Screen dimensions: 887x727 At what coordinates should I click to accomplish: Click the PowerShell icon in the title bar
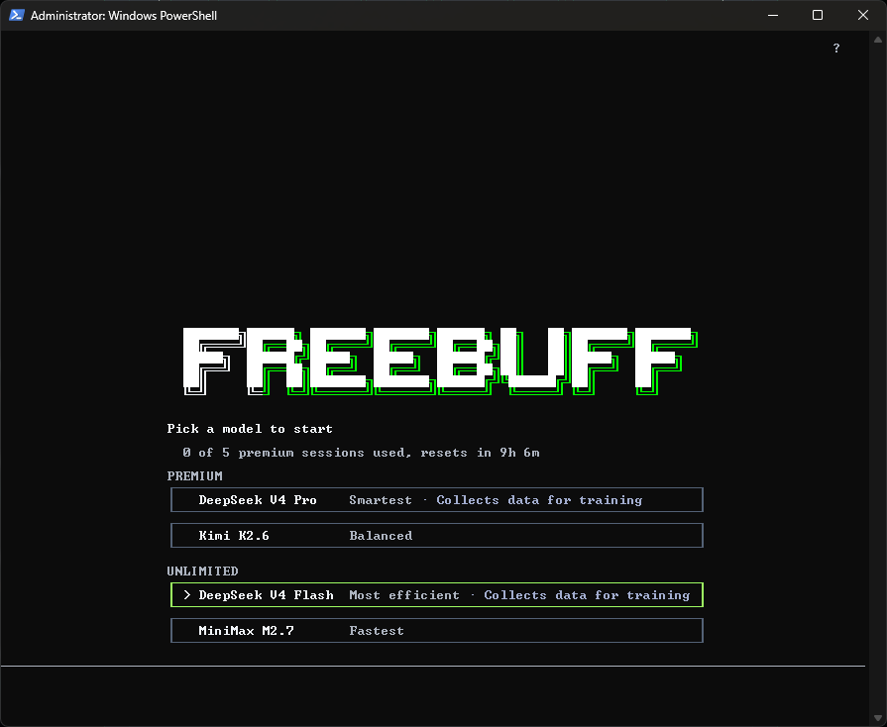point(16,15)
